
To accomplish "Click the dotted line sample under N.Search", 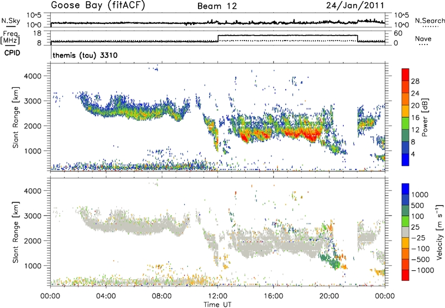I will point(430,27).
